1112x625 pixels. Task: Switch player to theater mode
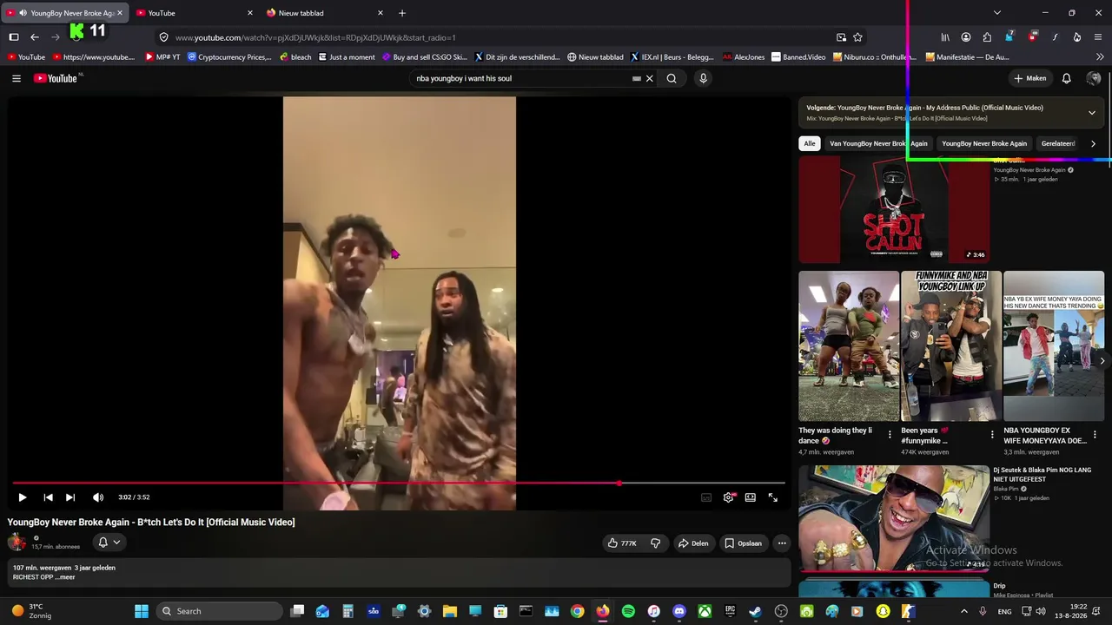click(x=750, y=497)
